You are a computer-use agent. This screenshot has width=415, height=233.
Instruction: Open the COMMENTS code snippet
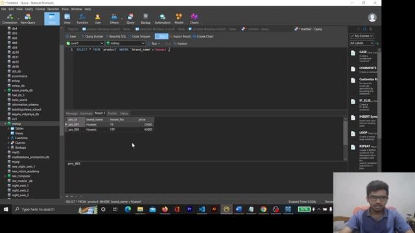tap(364, 70)
